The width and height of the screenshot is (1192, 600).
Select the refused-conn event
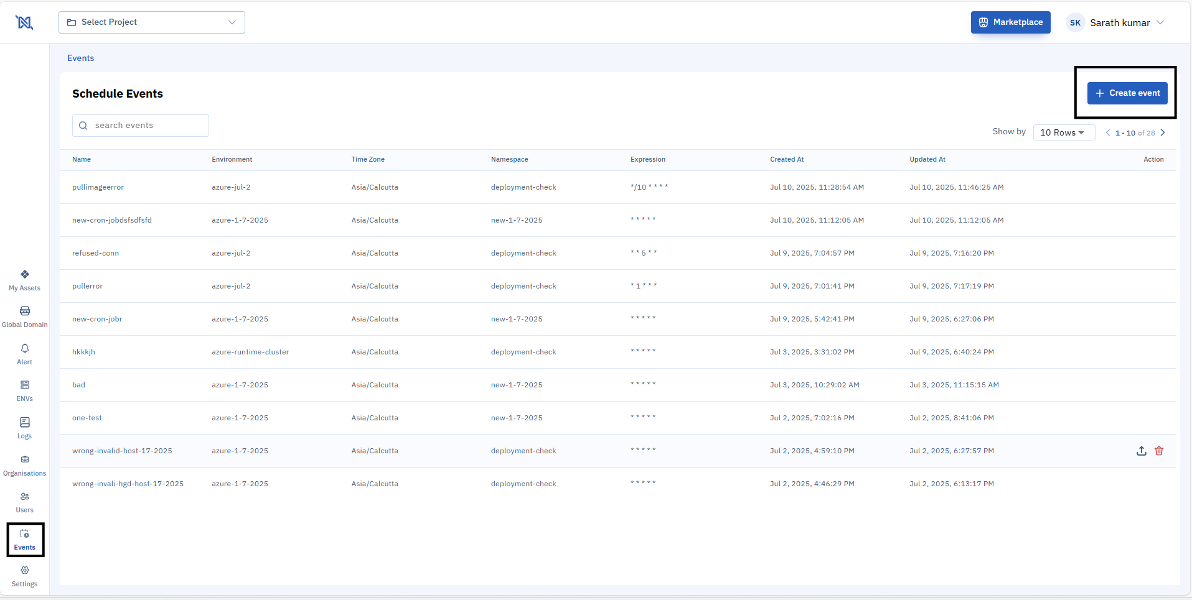point(95,253)
